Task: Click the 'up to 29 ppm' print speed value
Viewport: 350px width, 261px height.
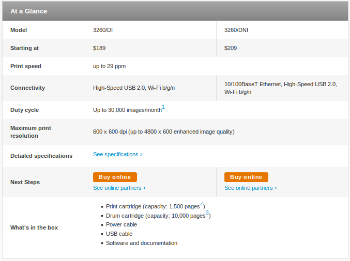Action: [109, 66]
